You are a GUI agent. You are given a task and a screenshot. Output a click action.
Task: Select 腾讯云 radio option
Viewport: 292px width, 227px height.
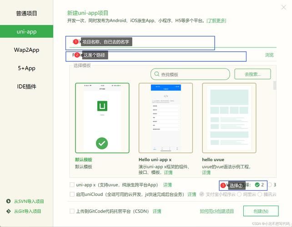coord(260,194)
